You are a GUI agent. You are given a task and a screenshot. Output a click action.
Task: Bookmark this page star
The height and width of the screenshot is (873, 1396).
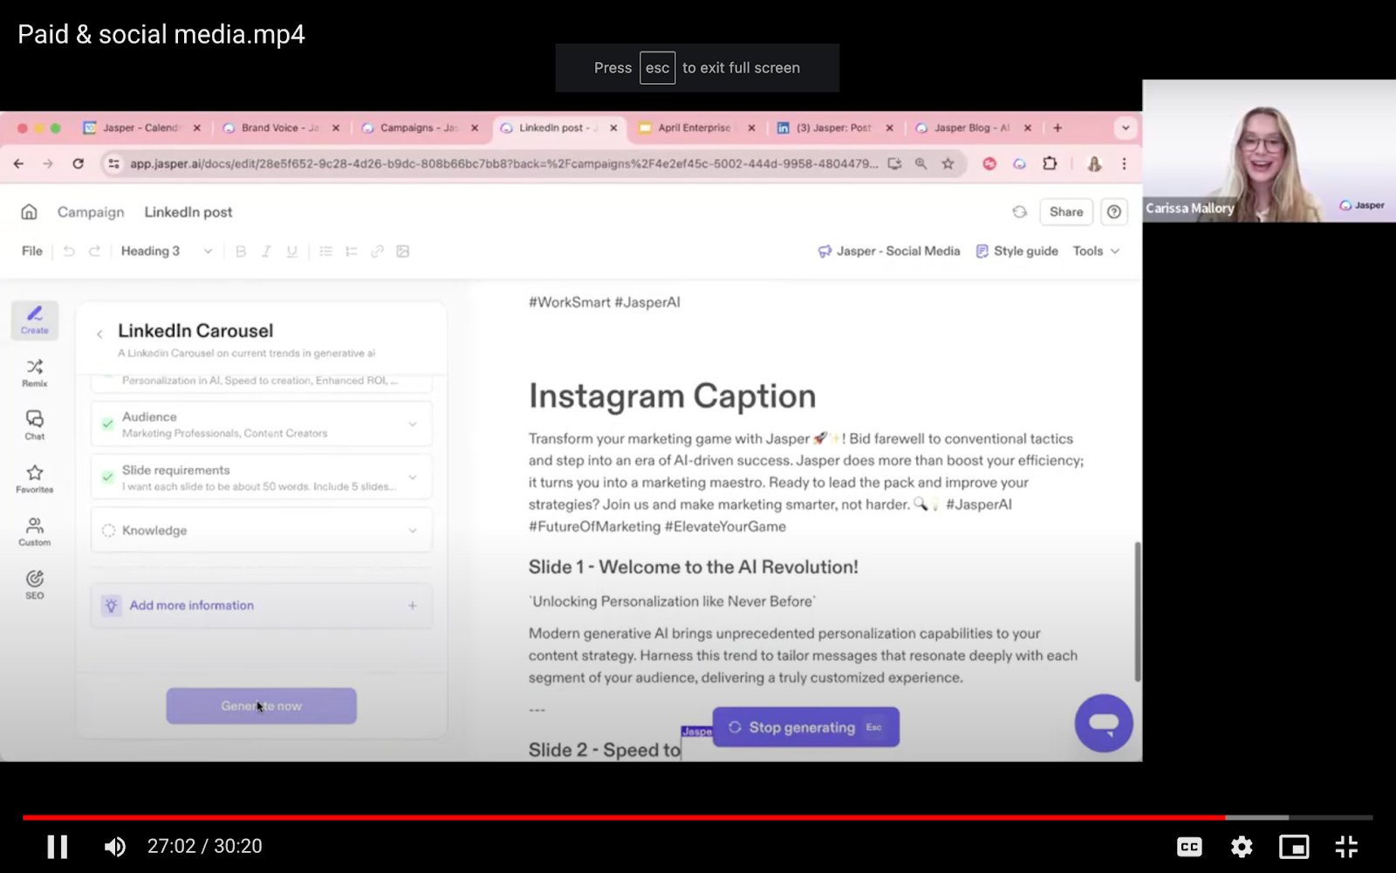[948, 163]
